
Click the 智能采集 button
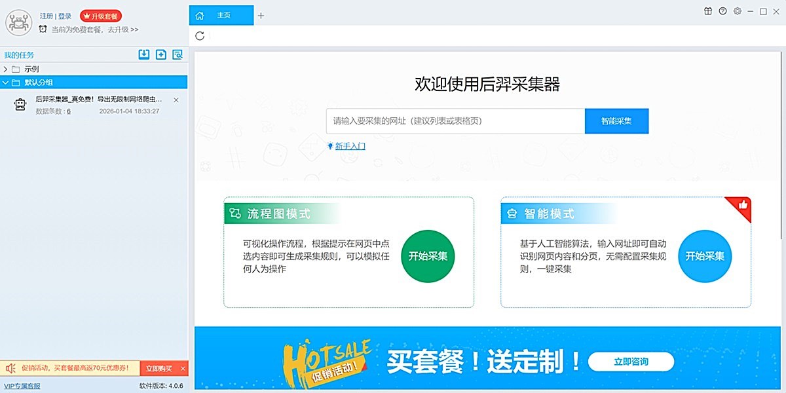click(616, 121)
